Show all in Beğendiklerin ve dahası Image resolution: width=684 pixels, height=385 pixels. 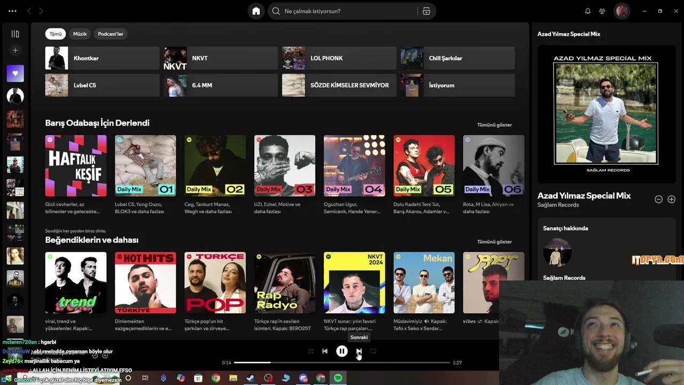tap(494, 242)
